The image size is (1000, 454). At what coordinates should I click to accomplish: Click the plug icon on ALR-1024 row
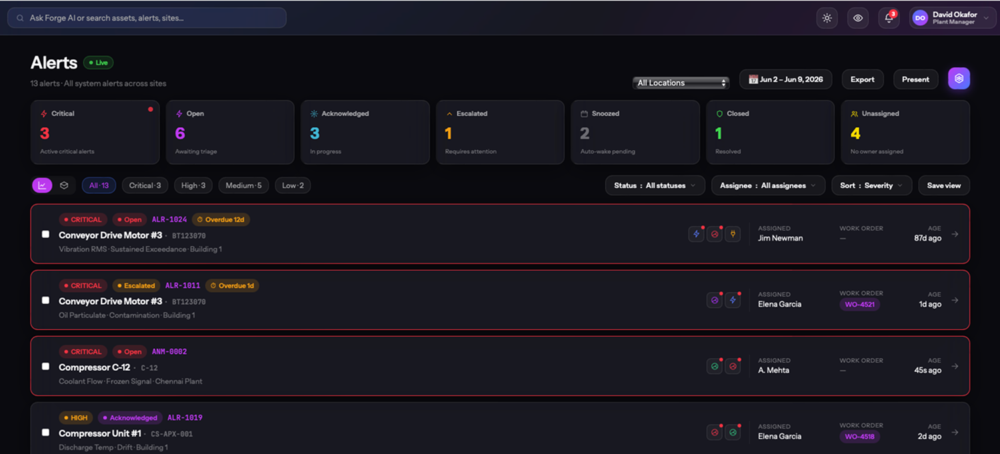[x=733, y=234]
